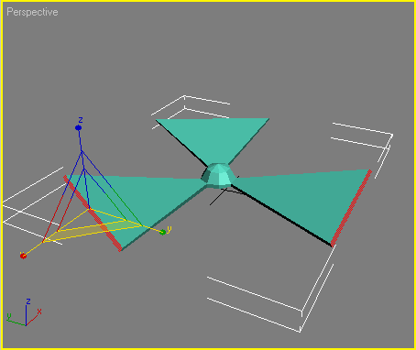Open the Perspective viewport label menu
The height and width of the screenshot is (350, 416).
32,12
